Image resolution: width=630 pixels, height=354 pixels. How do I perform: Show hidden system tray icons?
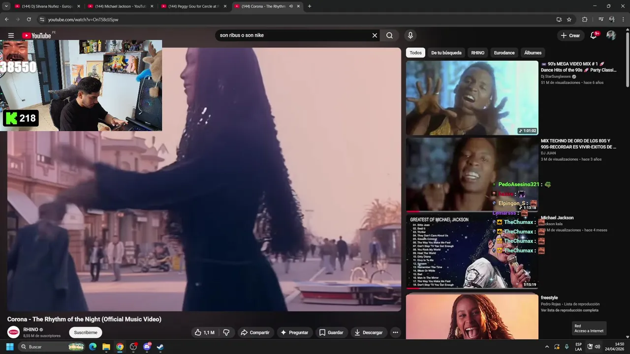pyautogui.click(x=547, y=347)
